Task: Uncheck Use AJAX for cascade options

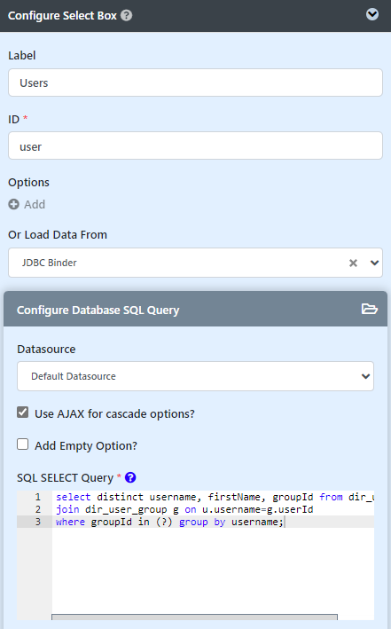Action: [22, 413]
